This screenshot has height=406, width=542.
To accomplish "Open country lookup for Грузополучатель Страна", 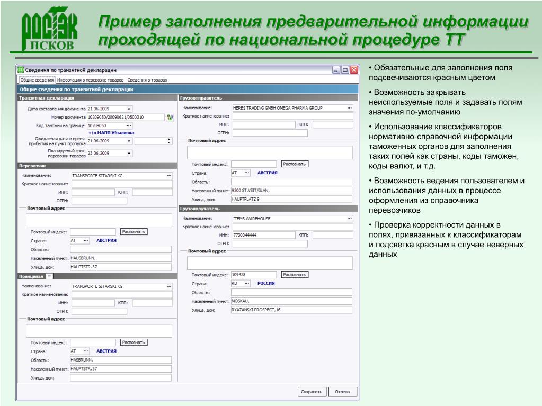I will [246, 283].
